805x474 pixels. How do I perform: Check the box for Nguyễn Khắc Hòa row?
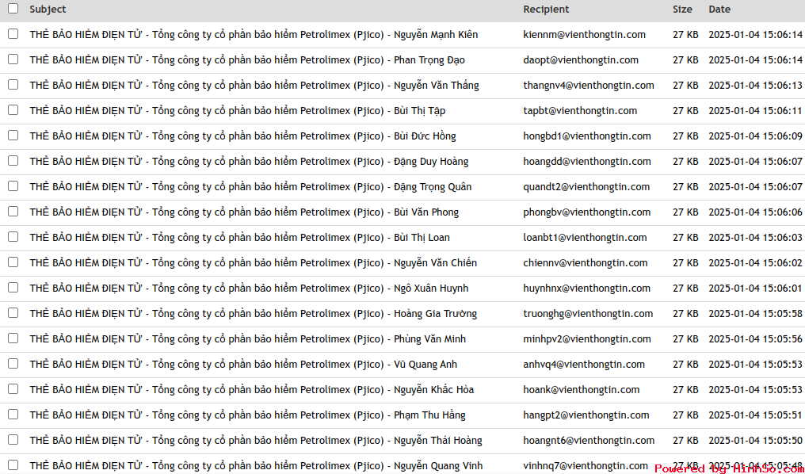coord(13,388)
